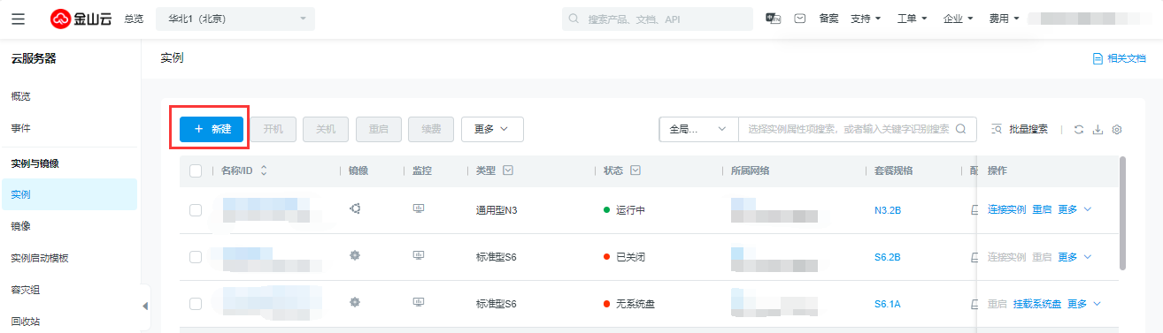Sort by 名称/ID column arrows

click(264, 170)
